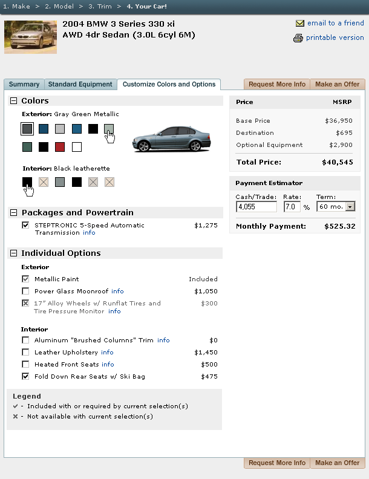
Task: Click the second crossed-out interior swatch
Action: [x=93, y=183]
